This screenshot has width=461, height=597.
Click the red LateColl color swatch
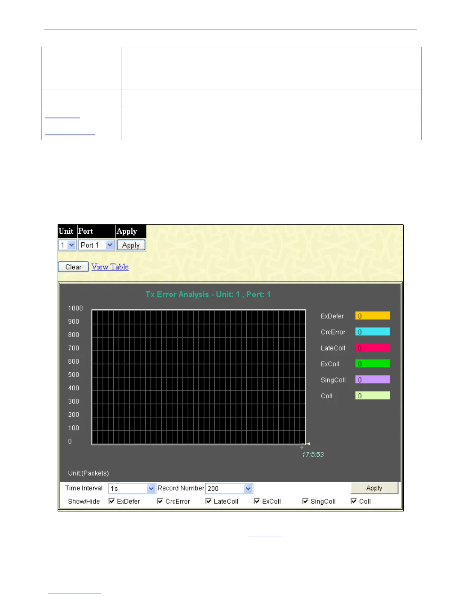pyautogui.click(x=372, y=348)
